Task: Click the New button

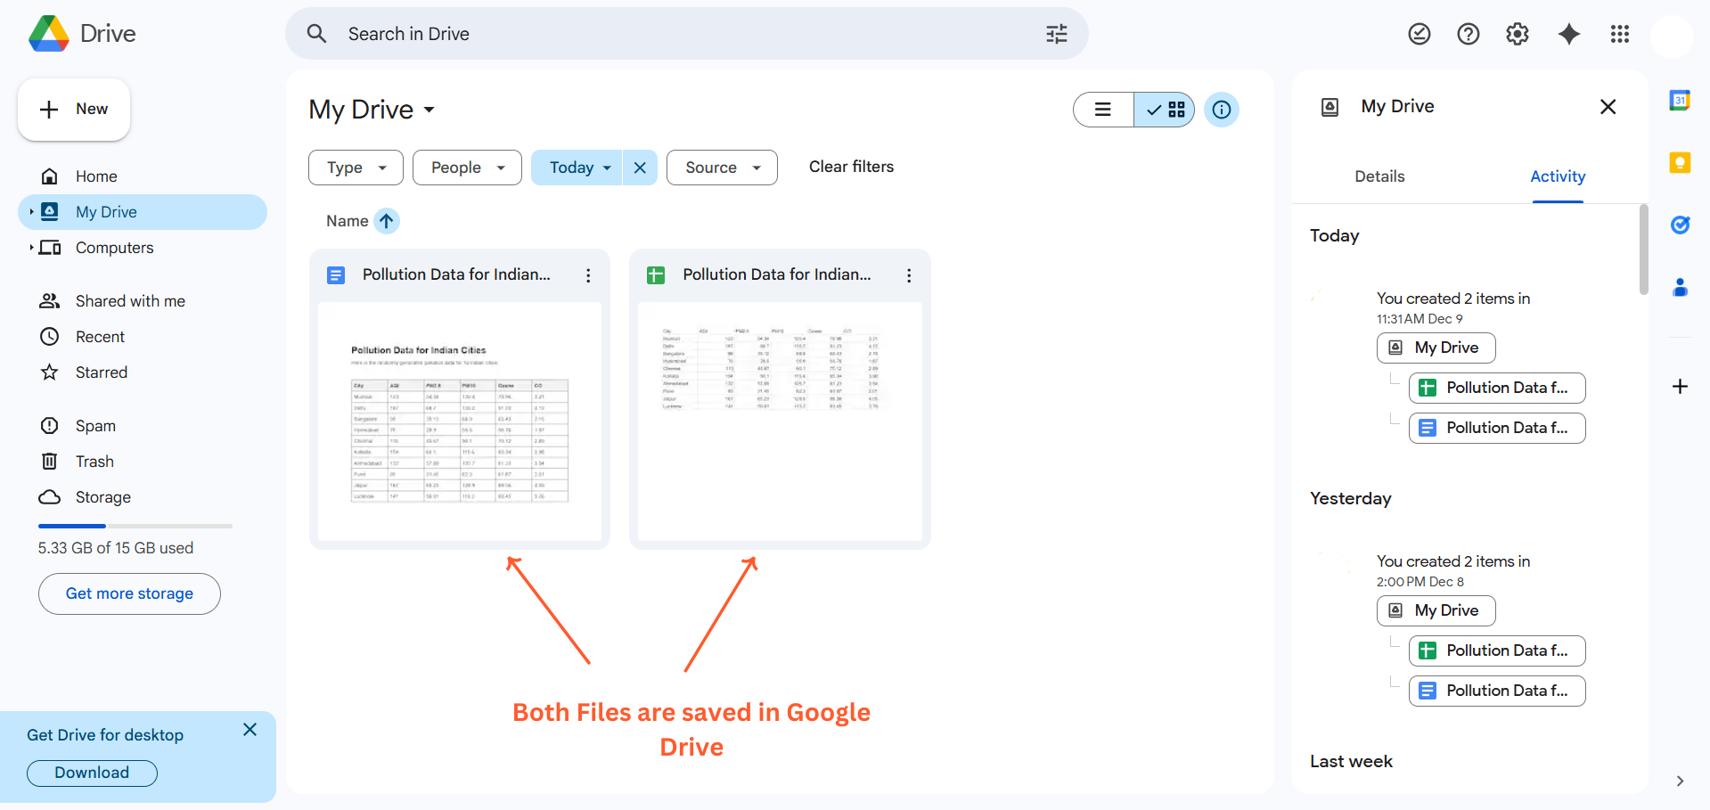Action: (74, 110)
